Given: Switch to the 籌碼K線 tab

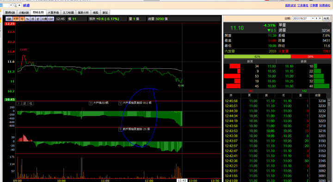Looking at the screenshot, I should tap(10, 13).
